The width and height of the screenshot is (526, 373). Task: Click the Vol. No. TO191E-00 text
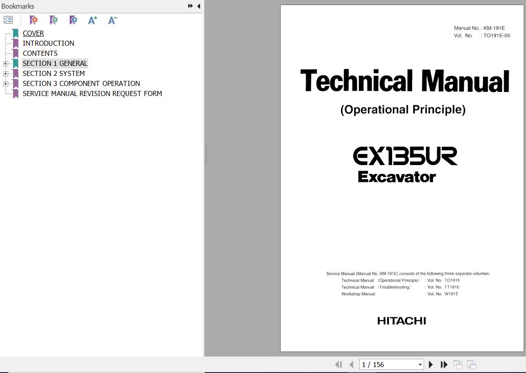pos(482,36)
